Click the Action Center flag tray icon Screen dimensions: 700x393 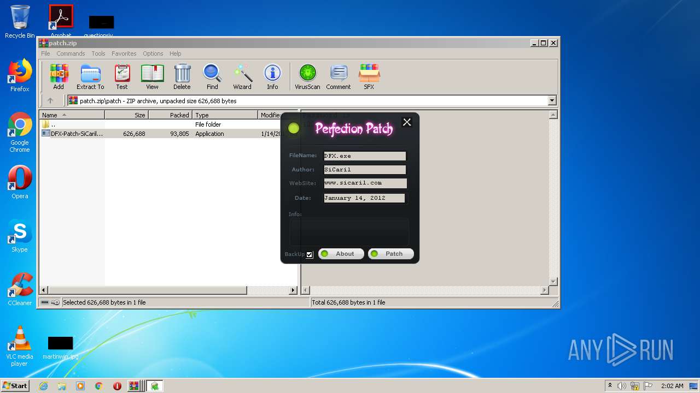tap(648, 386)
